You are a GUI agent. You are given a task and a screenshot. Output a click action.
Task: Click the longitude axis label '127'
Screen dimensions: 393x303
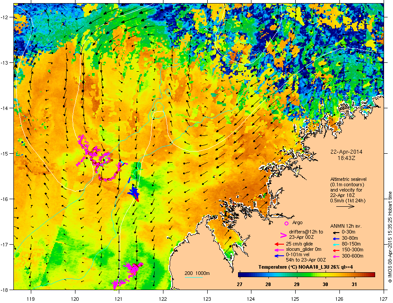click(x=384, y=299)
